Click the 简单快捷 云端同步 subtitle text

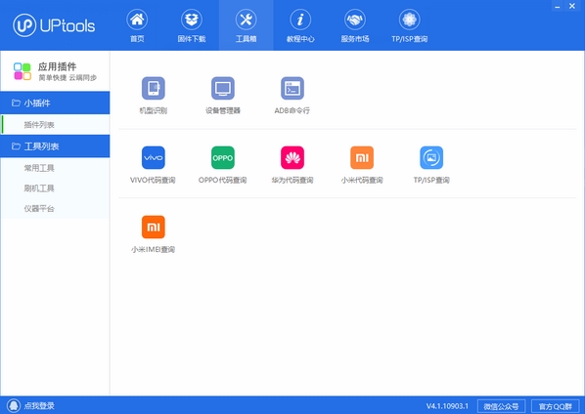[67, 77]
